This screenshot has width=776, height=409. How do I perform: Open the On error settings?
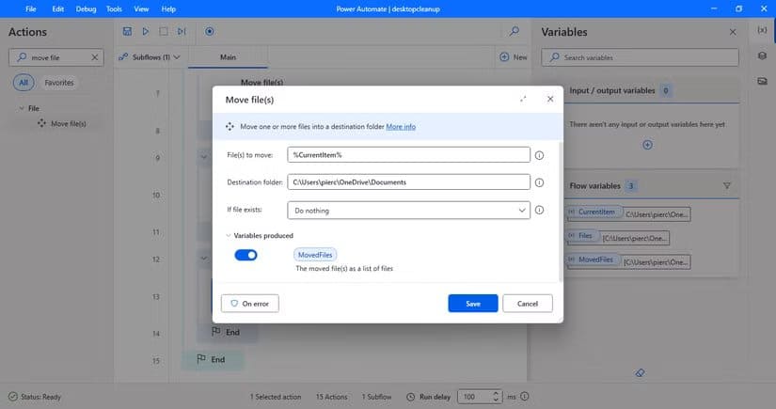(250, 303)
